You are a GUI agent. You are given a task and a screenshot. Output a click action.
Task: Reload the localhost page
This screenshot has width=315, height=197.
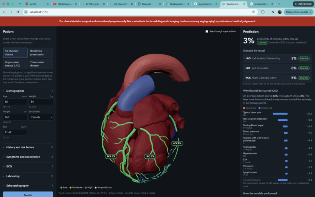pos(18,12)
